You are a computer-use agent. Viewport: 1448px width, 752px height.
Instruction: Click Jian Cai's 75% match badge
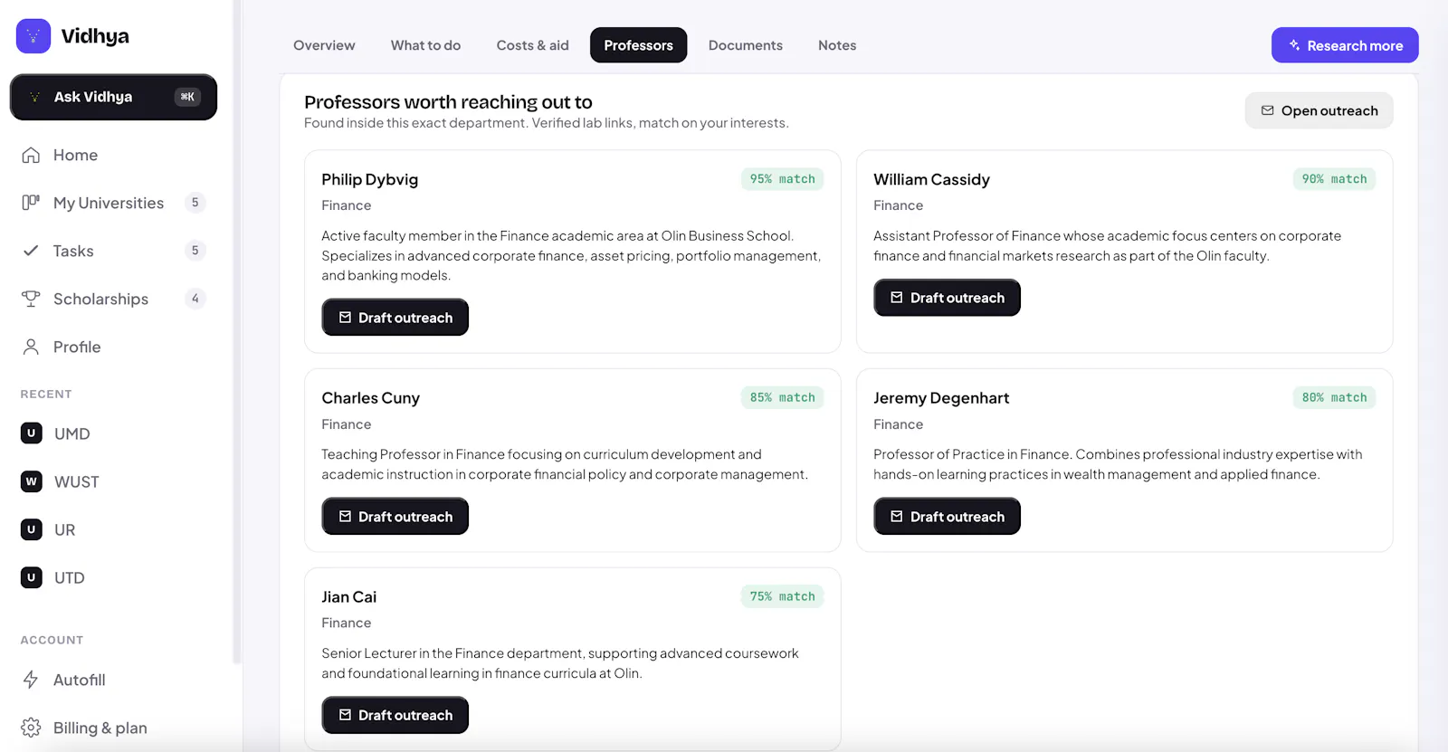click(782, 596)
